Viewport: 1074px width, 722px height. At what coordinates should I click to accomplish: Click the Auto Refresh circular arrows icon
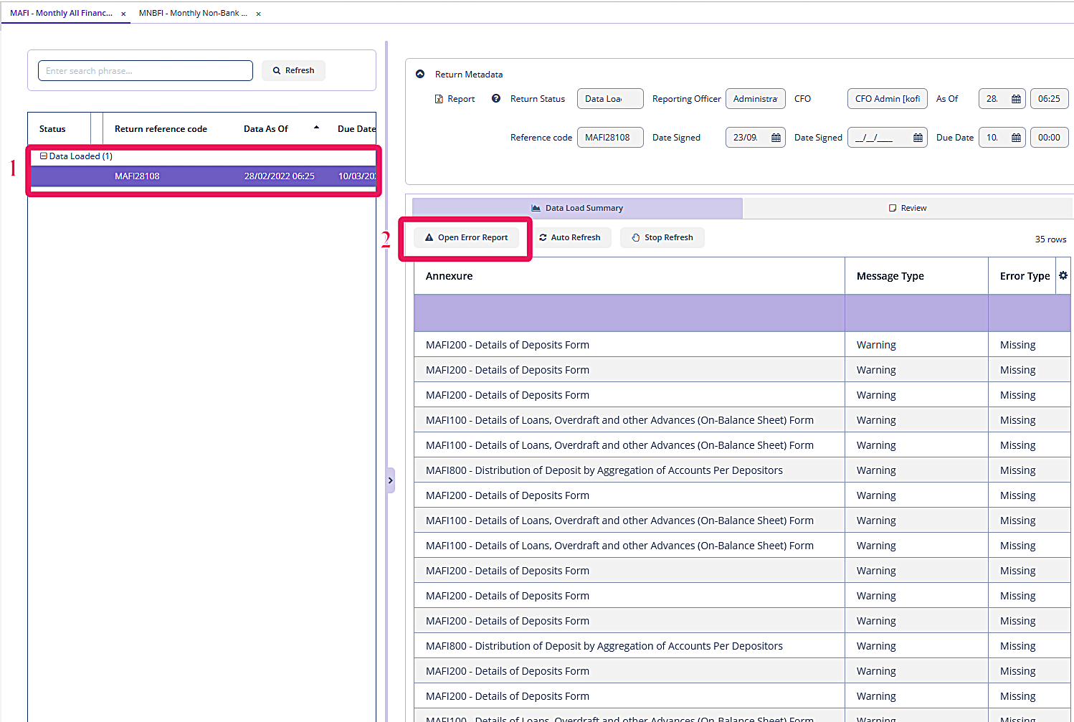(543, 237)
